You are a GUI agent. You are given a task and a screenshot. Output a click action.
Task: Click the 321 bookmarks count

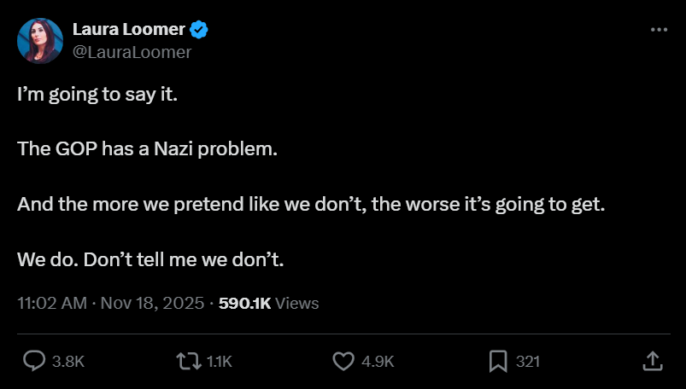click(x=528, y=362)
